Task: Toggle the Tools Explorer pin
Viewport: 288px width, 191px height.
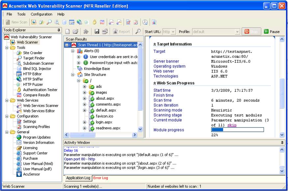Action: [x=59, y=30]
